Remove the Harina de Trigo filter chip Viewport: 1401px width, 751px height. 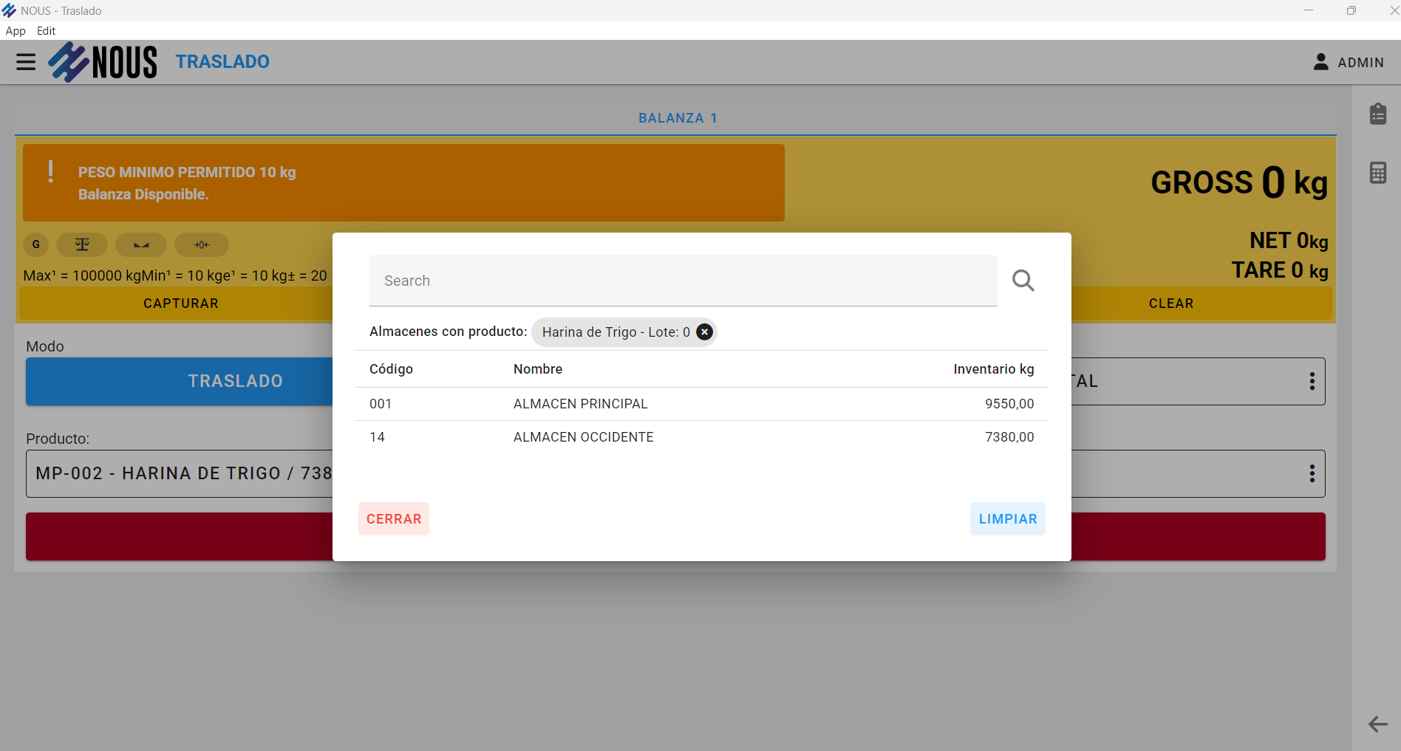pyautogui.click(x=704, y=332)
